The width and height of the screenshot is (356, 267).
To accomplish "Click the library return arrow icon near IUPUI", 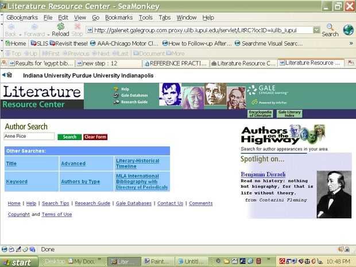I will (7, 75).
